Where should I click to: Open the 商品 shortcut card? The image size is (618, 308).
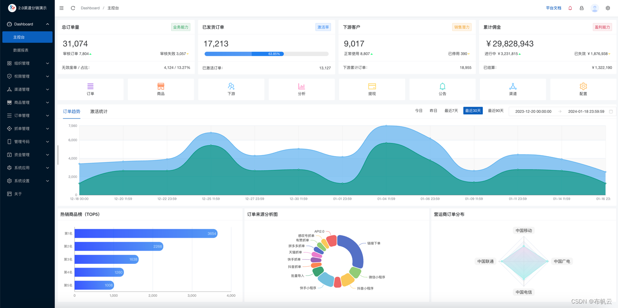[161, 89]
